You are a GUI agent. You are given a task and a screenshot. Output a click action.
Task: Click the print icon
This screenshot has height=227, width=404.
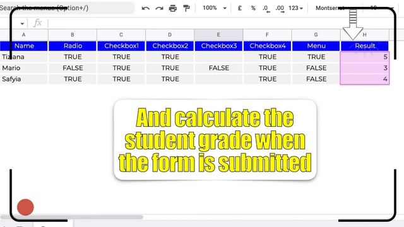click(x=172, y=8)
